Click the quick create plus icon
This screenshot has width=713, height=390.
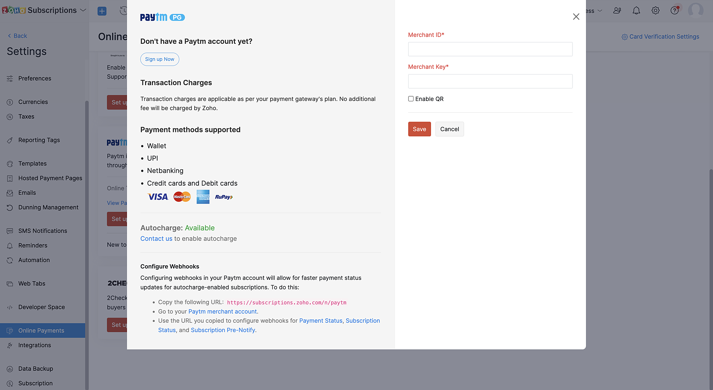click(x=102, y=11)
